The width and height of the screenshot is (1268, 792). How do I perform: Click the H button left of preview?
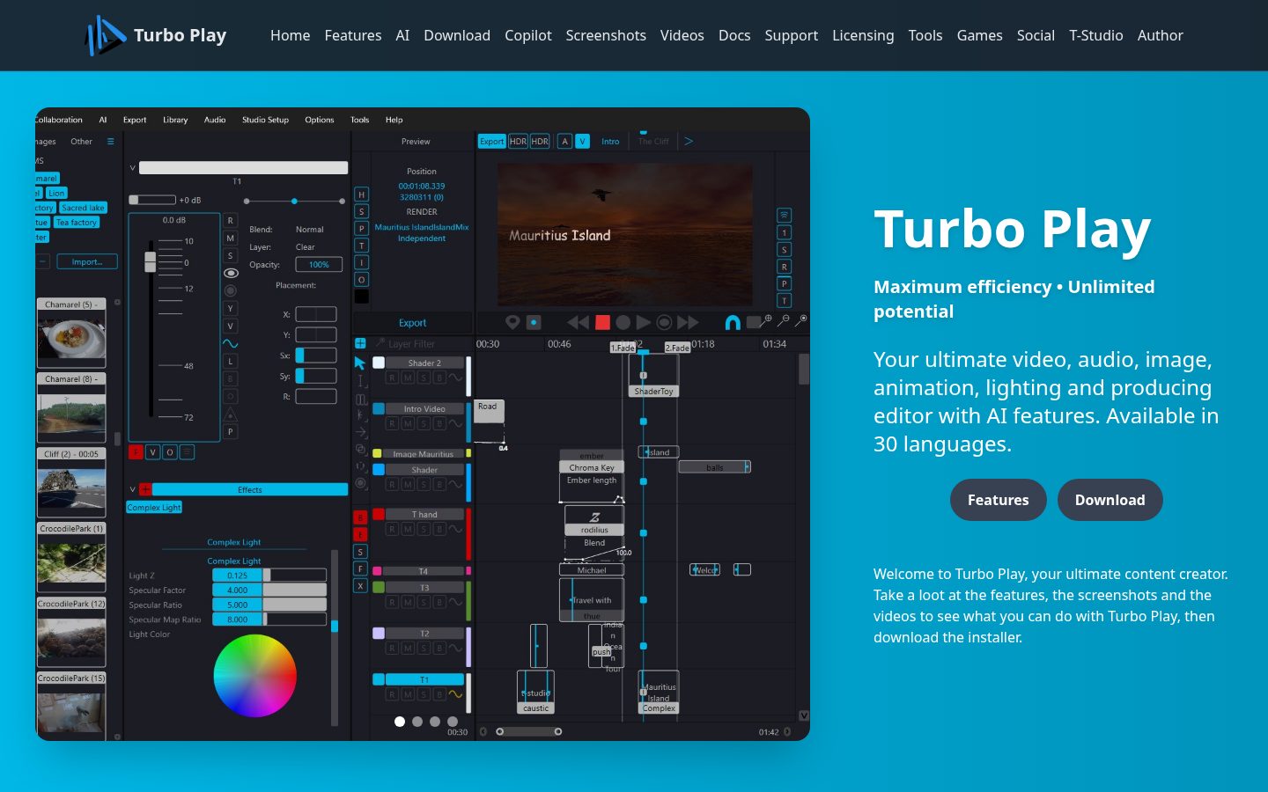[361, 194]
